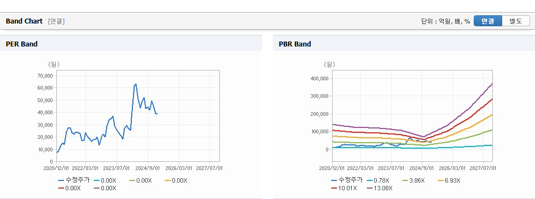Click the 30,000 y-axis label
The height and width of the screenshot is (199, 535).
click(x=45, y=125)
